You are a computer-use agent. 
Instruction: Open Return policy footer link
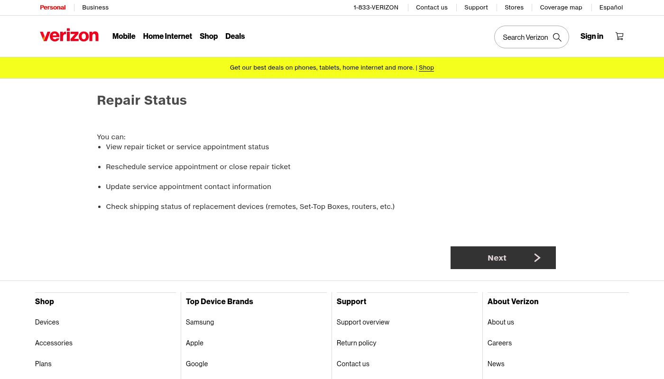coord(356,343)
